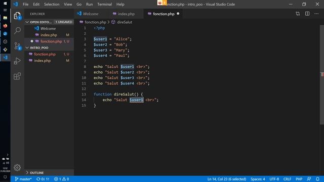Click the editor vertical scrollbar

pyautogui.click(x=322, y=74)
